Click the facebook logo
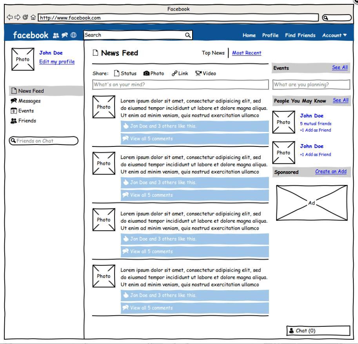The height and width of the screenshot is (344, 358). (31, 35)
